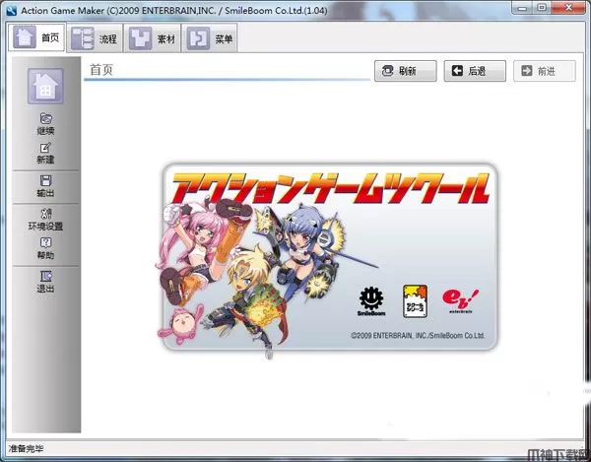The width and height of the screenshot is (591, 462).
Task: Open 环境设置 (Environment Settings)
Action: 45,219
